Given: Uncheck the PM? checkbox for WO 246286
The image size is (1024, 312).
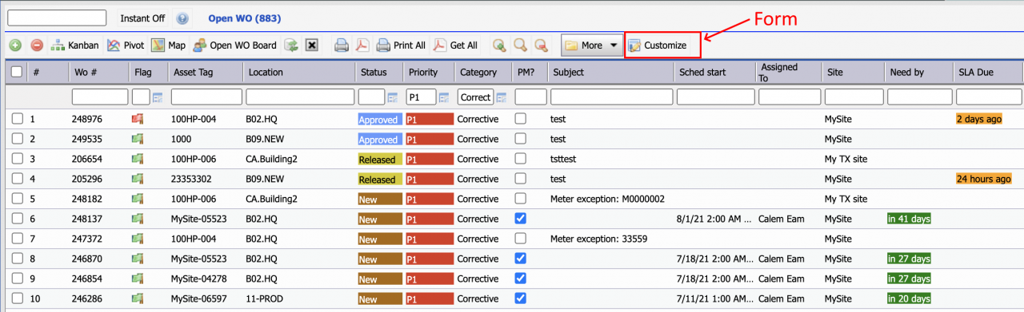Looking at the screenshot, I should click(521, 298).
